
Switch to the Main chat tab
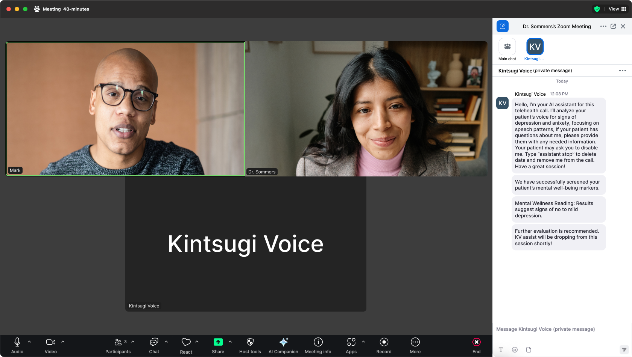[x=507, y=50]
